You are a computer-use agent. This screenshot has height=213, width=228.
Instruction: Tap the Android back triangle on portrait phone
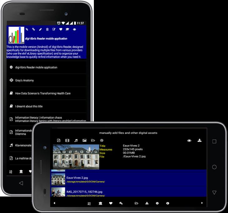tap(21, 183)
